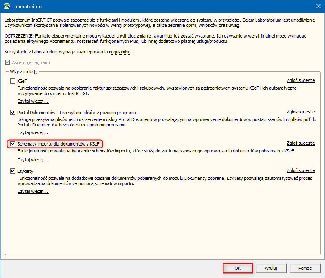Open Czytaj więcej under Etykiety
This screenshot has height=278, width=325.
[33, 192]
